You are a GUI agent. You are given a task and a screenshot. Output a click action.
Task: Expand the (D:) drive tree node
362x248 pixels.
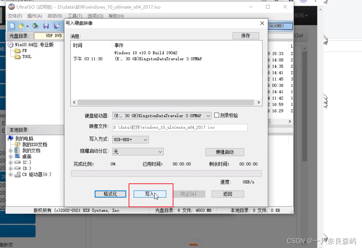(10, 169)
